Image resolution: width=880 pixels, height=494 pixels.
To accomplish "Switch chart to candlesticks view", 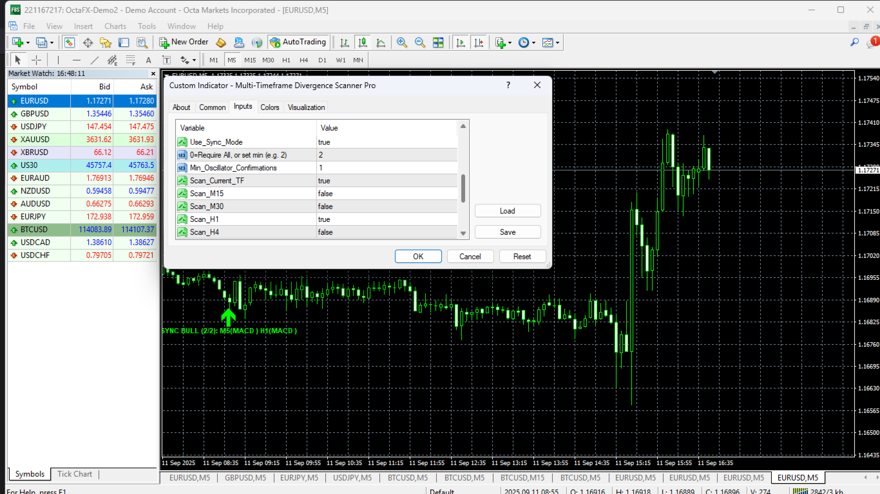I will coord(363,42).
